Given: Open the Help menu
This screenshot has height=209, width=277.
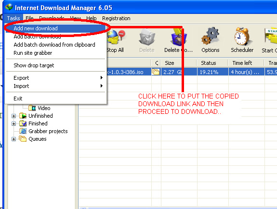Looking at the screenshot, I should tap(92, 18).
